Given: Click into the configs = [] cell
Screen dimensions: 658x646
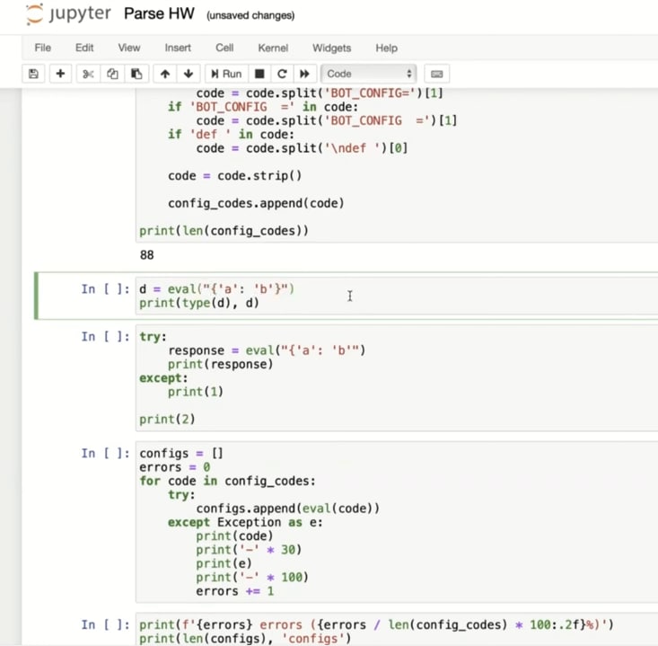Looking at the screenshot, I should click(397, 522).
